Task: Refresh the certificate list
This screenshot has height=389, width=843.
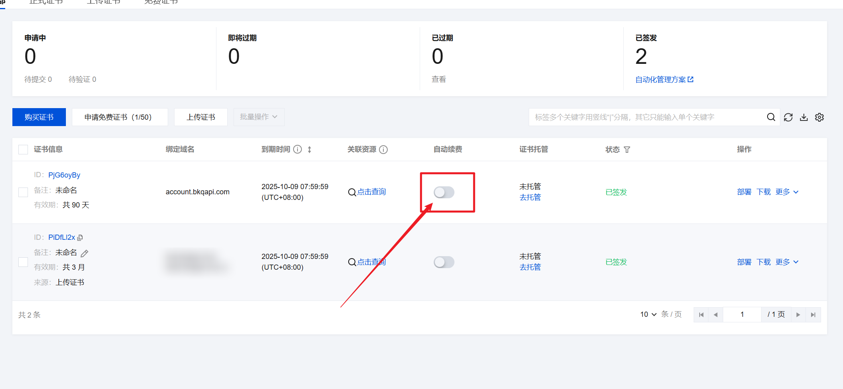Action: pos(788,117)
